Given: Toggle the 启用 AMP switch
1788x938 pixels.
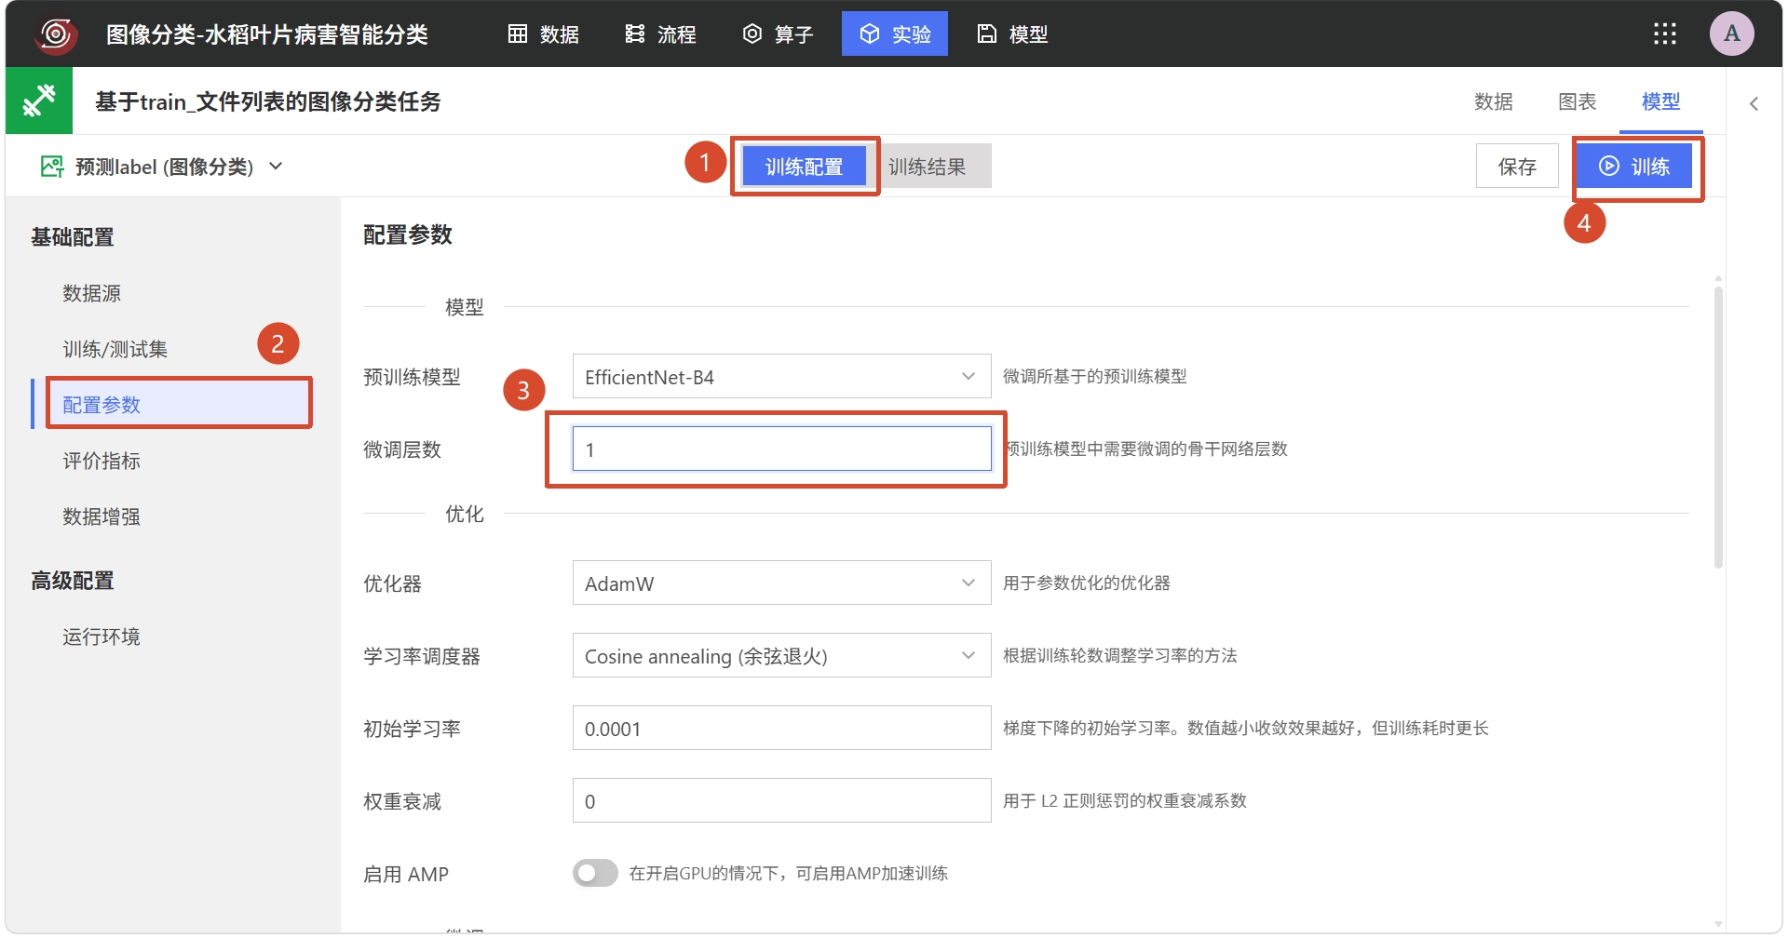Looking at the screenshot, I should [595, 873].
